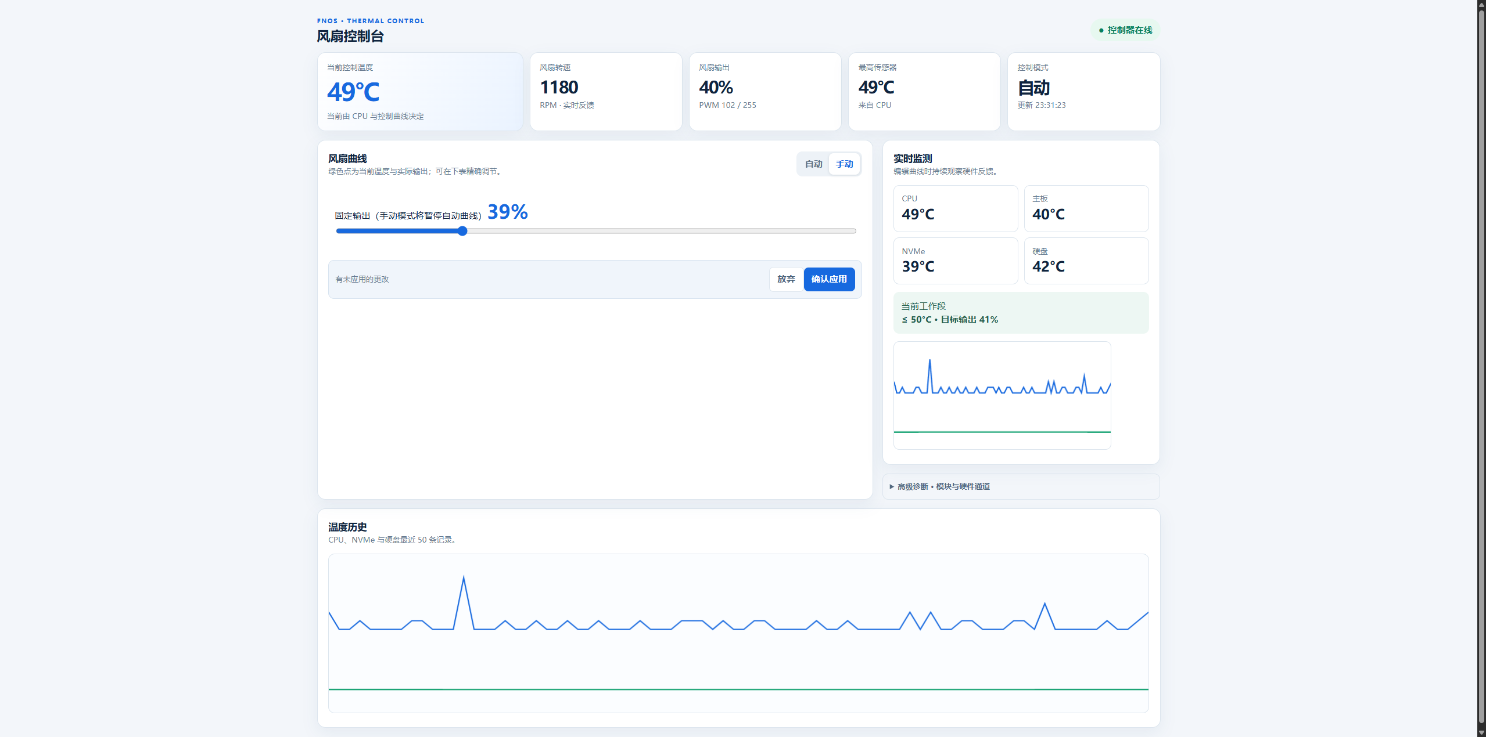Click the realtime monitoring mini chart
This screenshot has height=737, width=1486.
point(1002,395)
